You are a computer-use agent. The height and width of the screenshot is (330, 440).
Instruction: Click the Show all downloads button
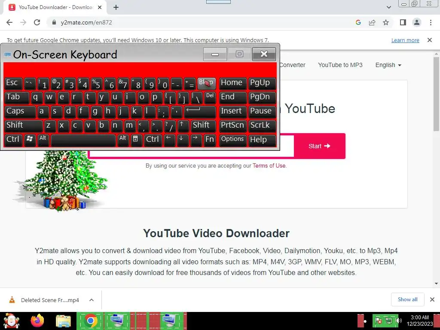(407, 299)
